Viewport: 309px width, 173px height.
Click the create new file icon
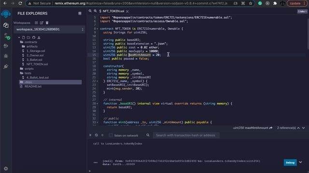(x=24, y=37)
